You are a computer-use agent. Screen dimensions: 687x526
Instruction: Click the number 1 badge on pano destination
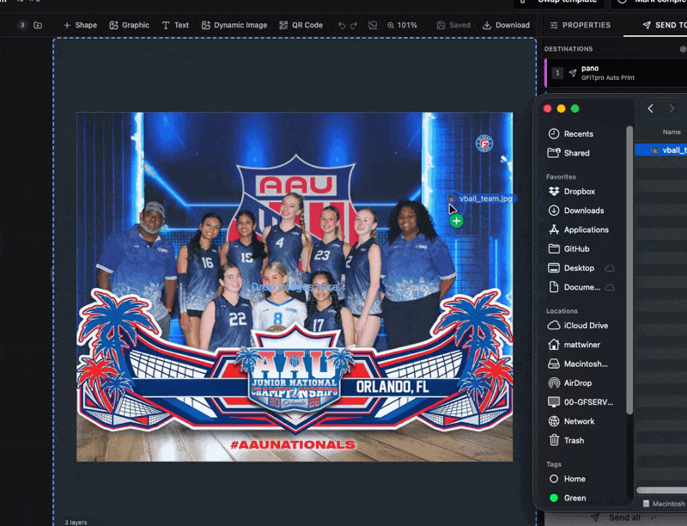(x=557, y=73)
